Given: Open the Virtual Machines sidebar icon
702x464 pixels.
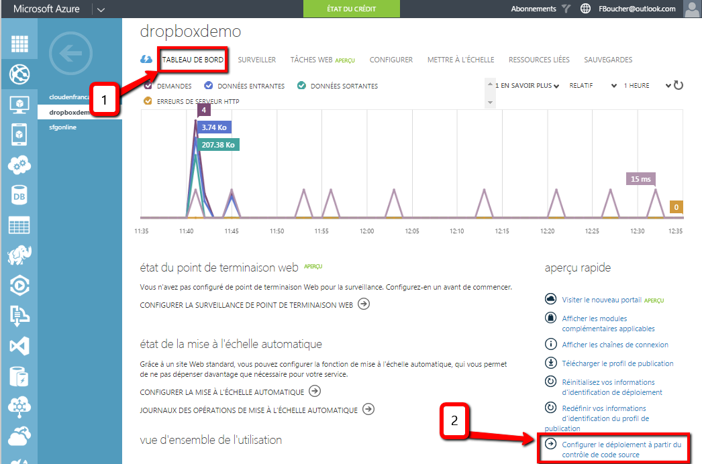Looking at the screenshot, I should [x=19, y=105].
